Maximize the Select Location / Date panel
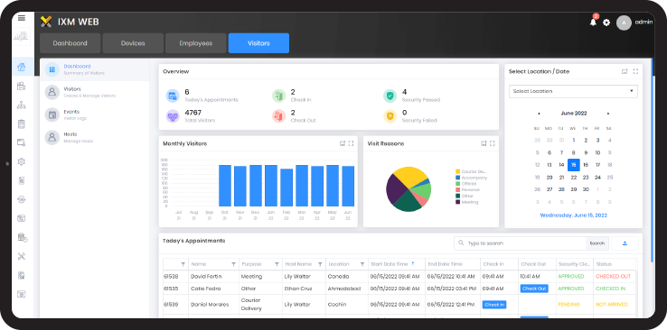Screen dimensions: 667x330 tap(635, 72)
